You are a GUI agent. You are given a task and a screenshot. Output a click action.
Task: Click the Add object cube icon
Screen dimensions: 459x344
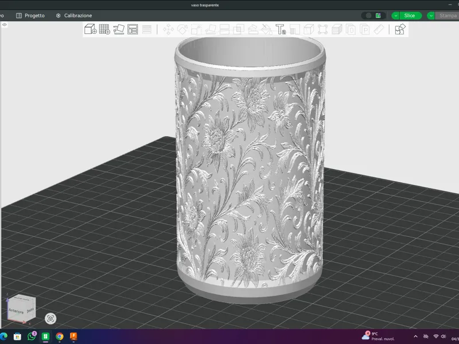[90, 29]
